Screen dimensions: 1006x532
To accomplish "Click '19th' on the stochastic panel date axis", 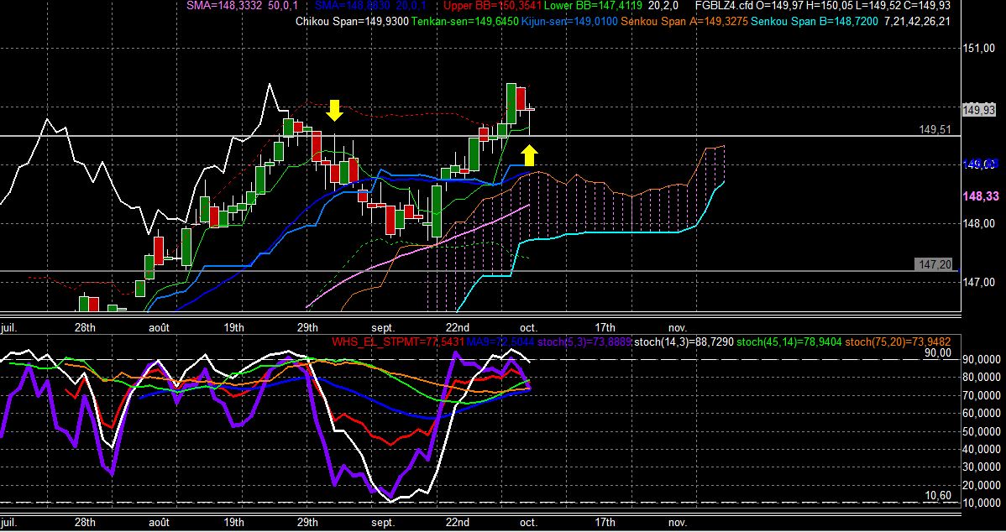I will (233, 523).
